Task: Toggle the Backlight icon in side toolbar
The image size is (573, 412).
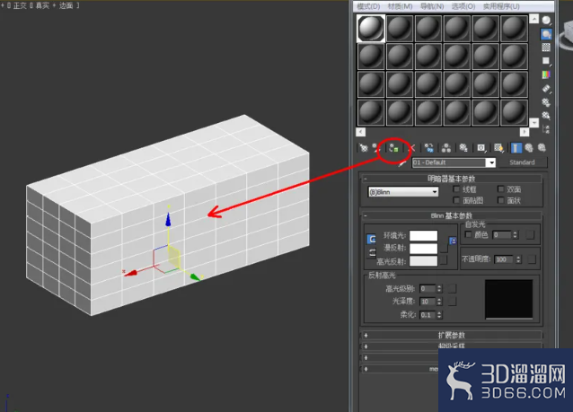Action: pyautogui.click(x=546, y=34)
